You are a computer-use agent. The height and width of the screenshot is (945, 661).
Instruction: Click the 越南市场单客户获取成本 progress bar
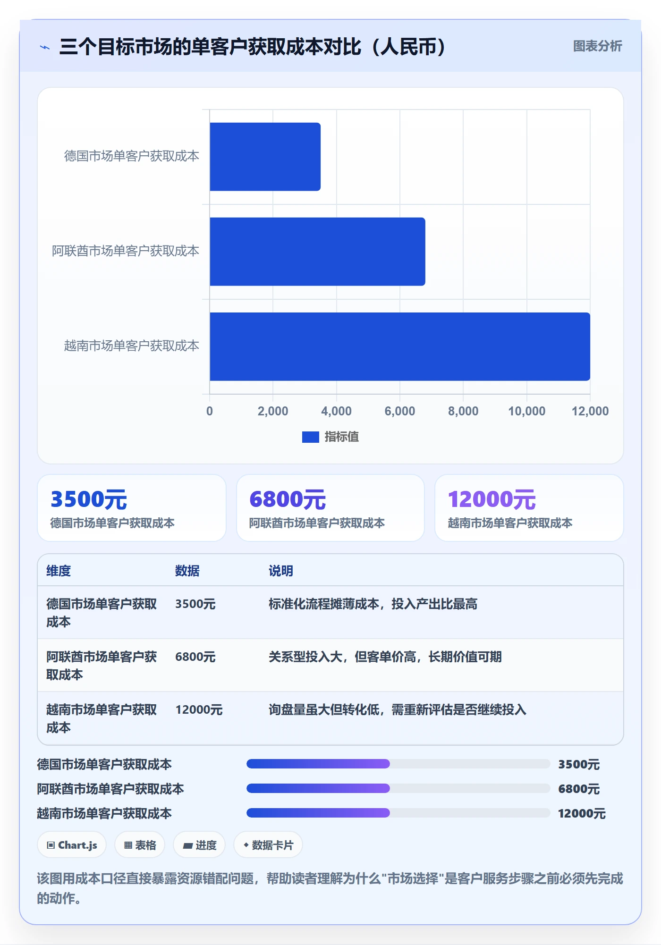tap(398, 813)
